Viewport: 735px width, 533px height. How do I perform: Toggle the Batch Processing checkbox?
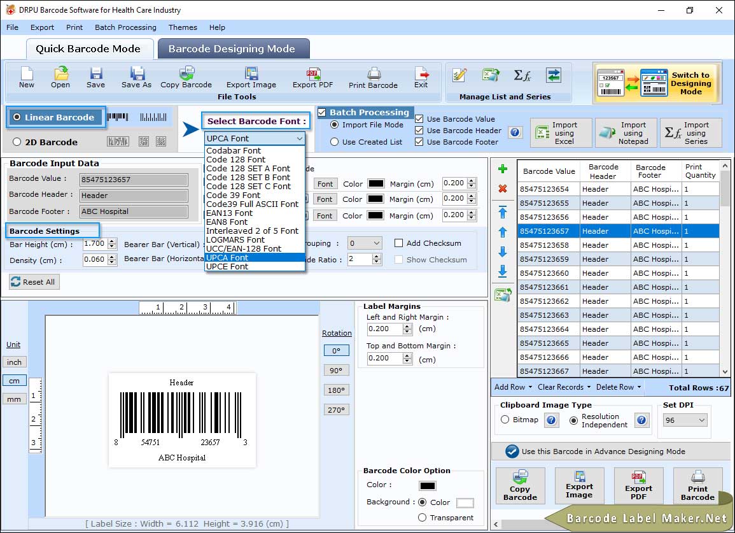(321, 112)
